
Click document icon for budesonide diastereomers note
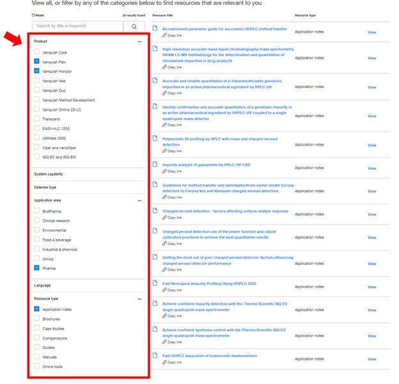pyautogui.click(x=155, y=355)
